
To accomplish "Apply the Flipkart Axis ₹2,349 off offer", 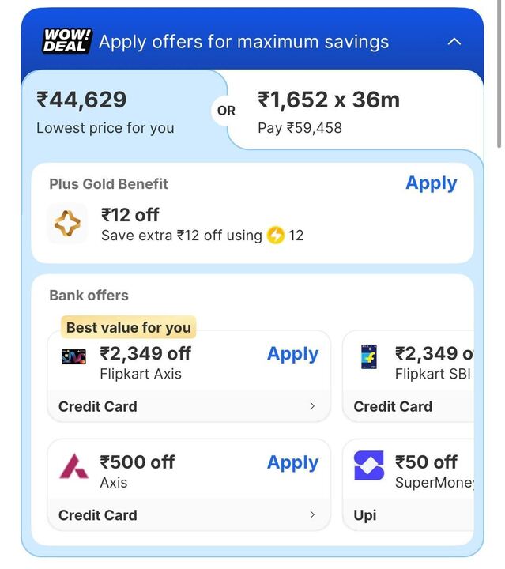I will 292,354.
